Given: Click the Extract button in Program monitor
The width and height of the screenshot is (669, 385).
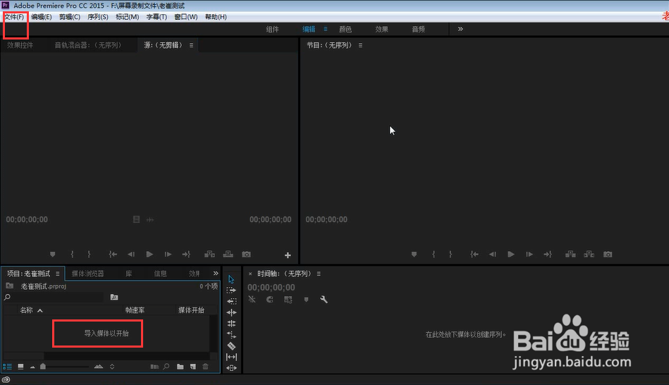Looking at the screenshot, I should click(x=589, y=255).
